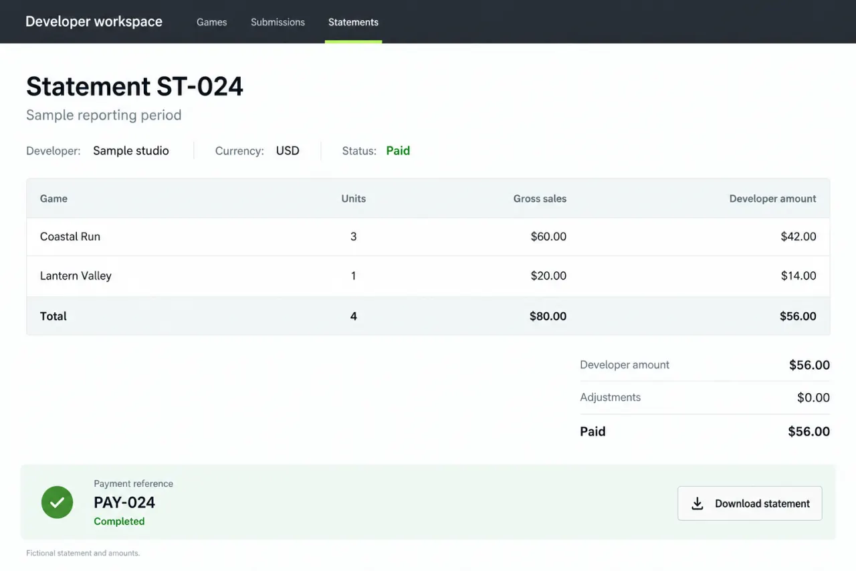Select the Lantern Valley row name
Image resolution: width=856 pixels, height=571 pixels.
(76, 275)
